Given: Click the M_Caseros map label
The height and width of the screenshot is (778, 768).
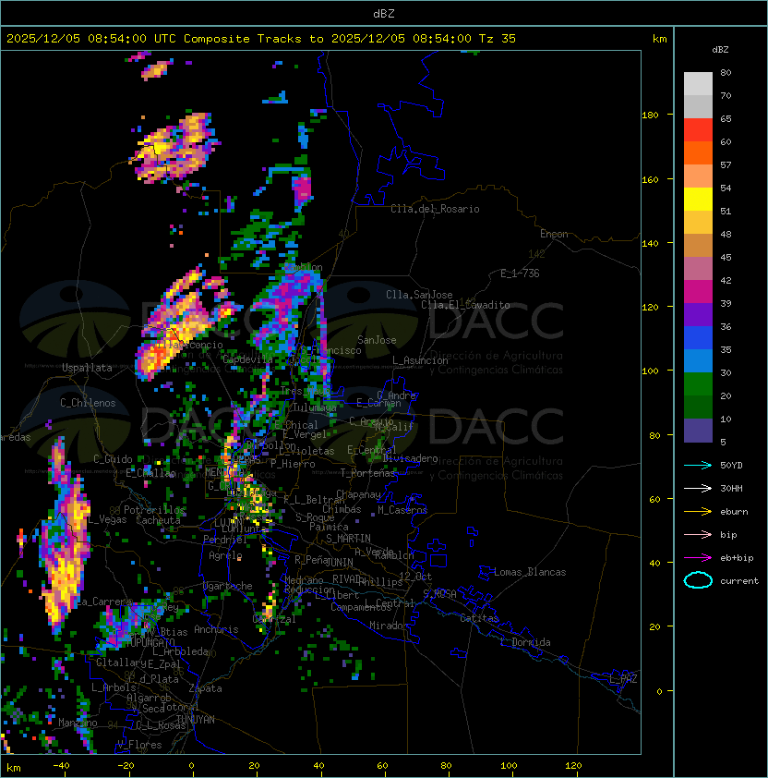Looking at the screenshot, I should click(x=402, y=510).
